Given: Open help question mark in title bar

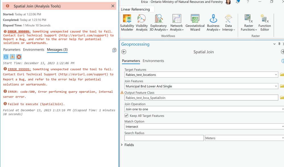Looking at the screenshot, I should pyautogui.click(x=248, y=2).
